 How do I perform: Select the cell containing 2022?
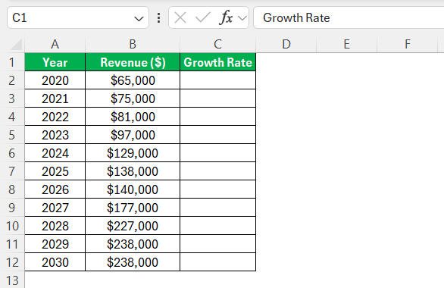55,117
